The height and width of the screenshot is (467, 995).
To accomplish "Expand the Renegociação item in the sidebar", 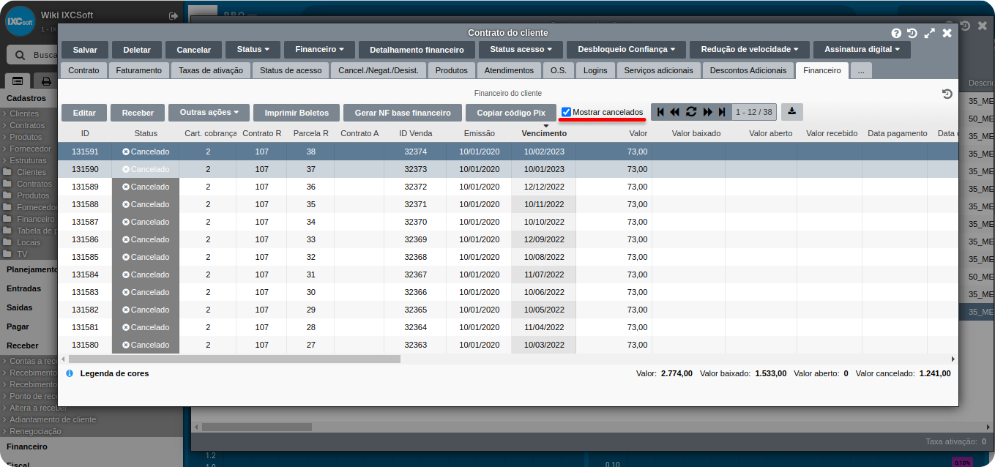I will [x=35, y=431].
